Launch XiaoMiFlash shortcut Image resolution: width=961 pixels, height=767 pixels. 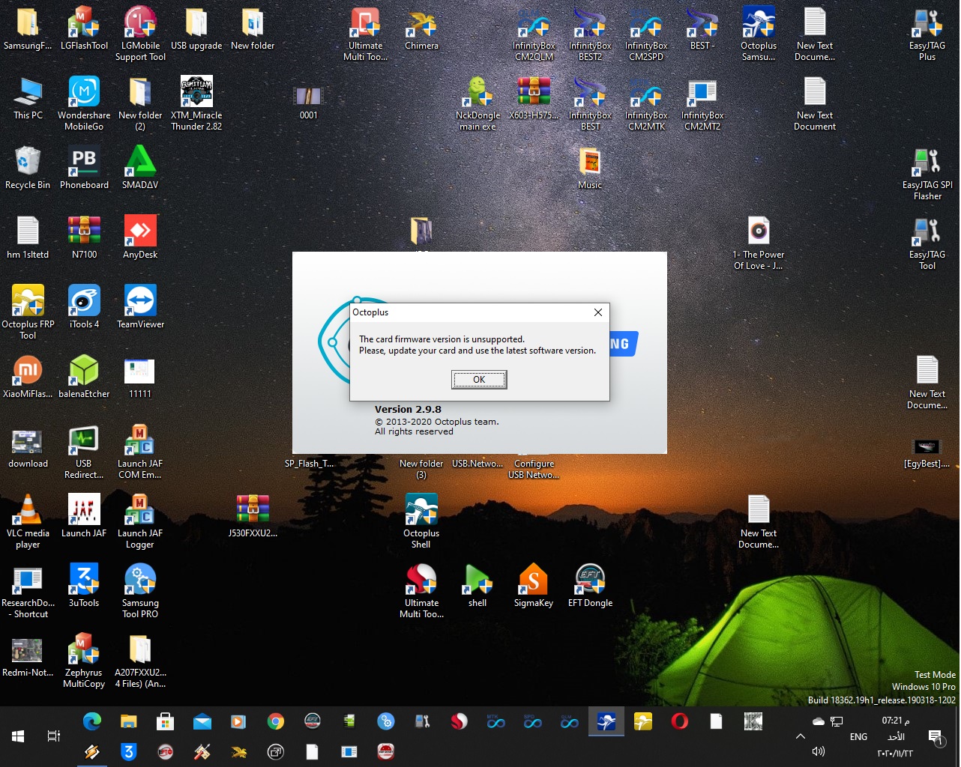pyautogui.click(x=28, y=378)
